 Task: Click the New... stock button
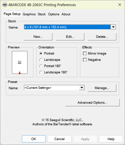pos(38,37)
